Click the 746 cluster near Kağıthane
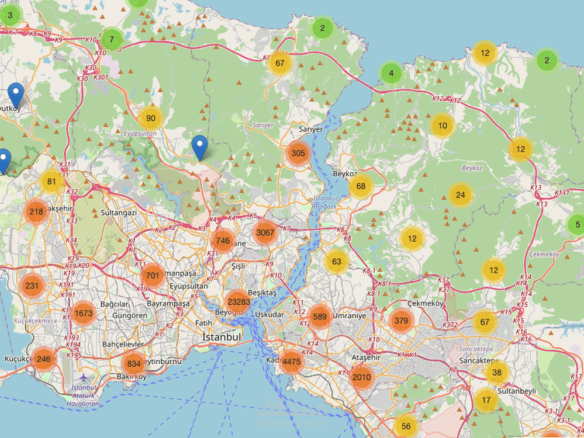The image size is (584, 438). click(x=223, y=241)
